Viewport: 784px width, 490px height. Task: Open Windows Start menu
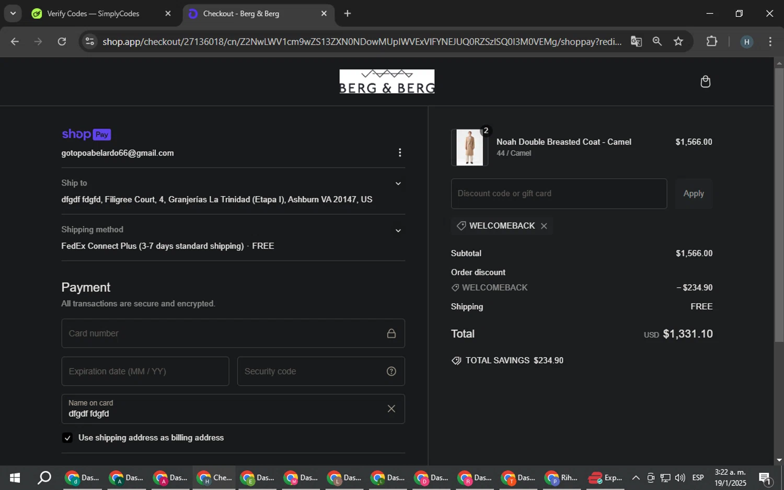click(x=15, y=477)
